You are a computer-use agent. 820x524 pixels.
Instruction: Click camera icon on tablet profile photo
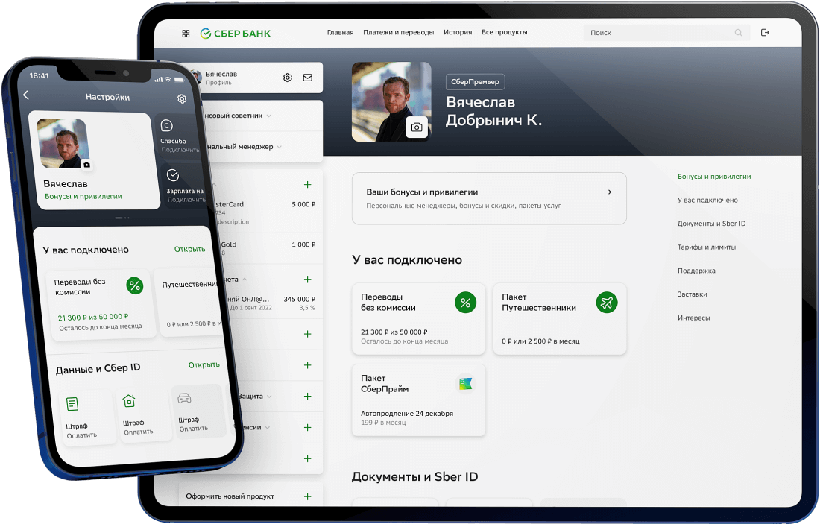417,127
